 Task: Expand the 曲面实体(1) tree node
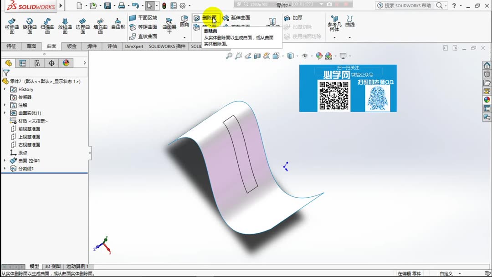[x=5, y=113]
